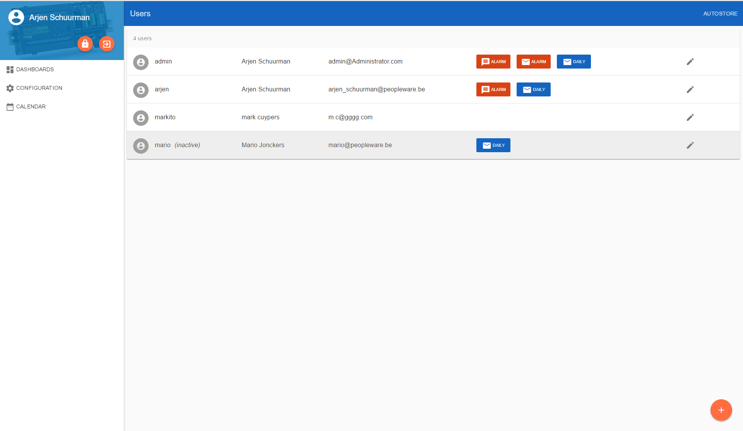Edit the arjen user with pencil icon
Screen dimensions: 743x431
[x=690, y=89]
